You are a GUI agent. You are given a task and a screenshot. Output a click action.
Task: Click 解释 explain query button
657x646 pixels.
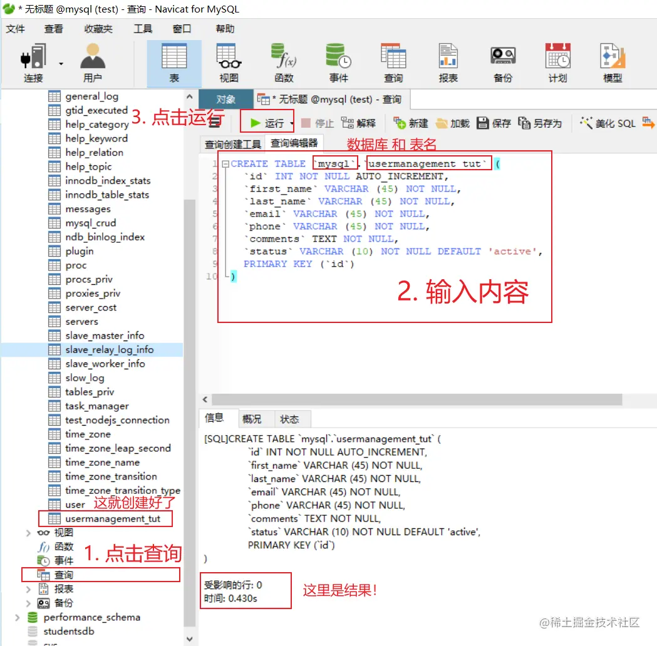(x=358, y=123)
